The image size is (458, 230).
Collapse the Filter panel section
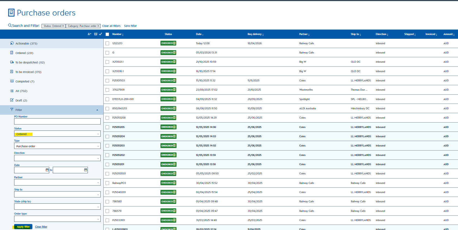(97, 110)
